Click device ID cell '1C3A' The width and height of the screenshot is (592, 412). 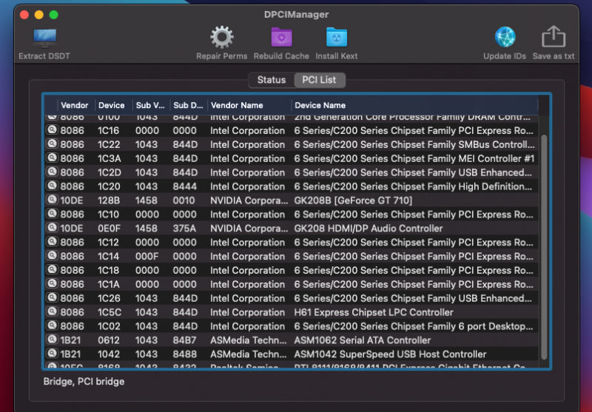coord(110,158)
